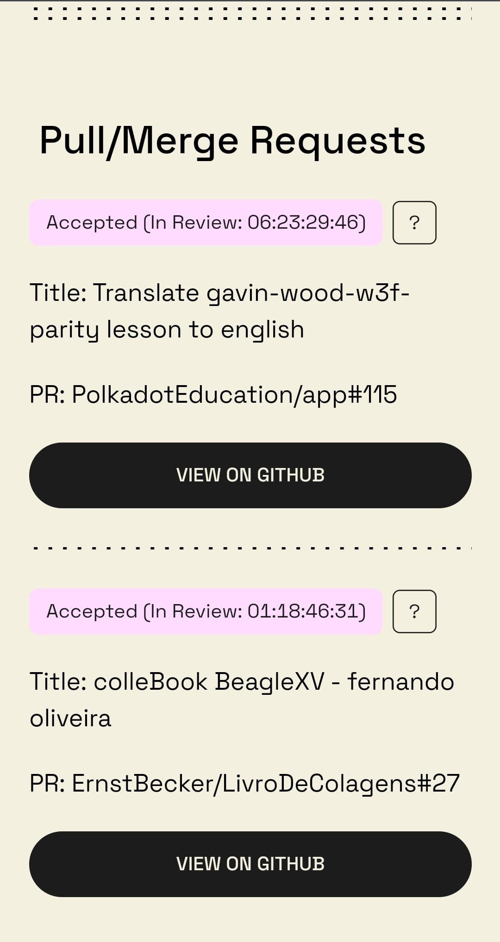This screenshot has width=500, height=942.
Task: Click the Accepted badge showing 01:18:46:31
Action: click(206, 611)
